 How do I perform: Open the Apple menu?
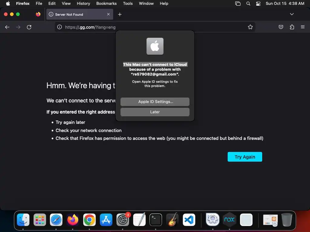[x=8, y=4]
